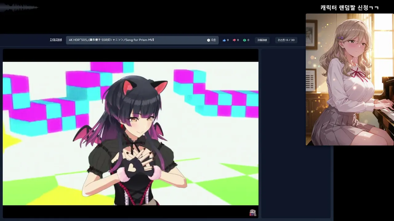Click the thumbs-up like icon

pos(224,40)
